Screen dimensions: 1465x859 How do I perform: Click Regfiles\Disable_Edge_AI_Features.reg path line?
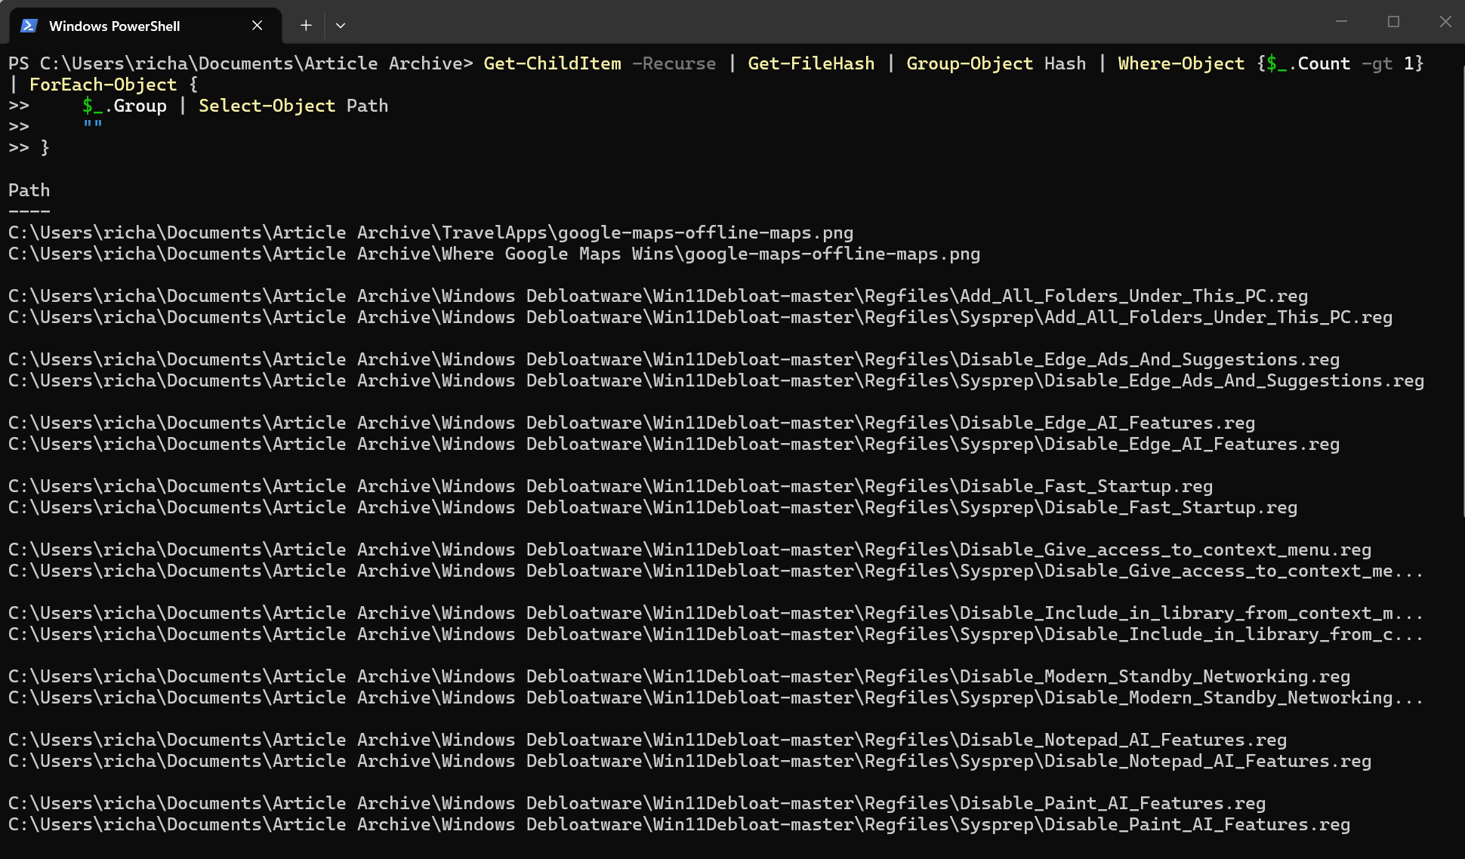tap(631, 423)
